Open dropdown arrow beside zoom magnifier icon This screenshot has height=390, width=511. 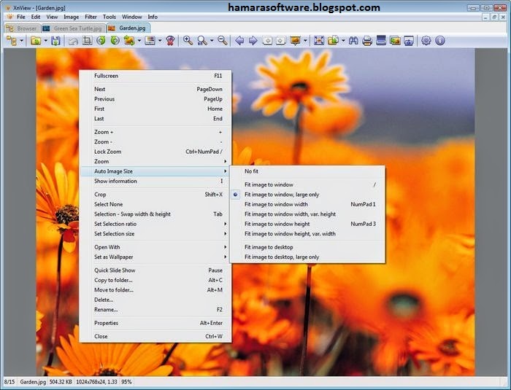pyautogui.click(x=212, y=41)
